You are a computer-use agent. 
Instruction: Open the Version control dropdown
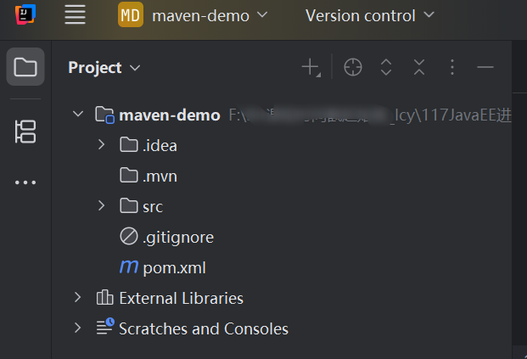click(370, 15)
